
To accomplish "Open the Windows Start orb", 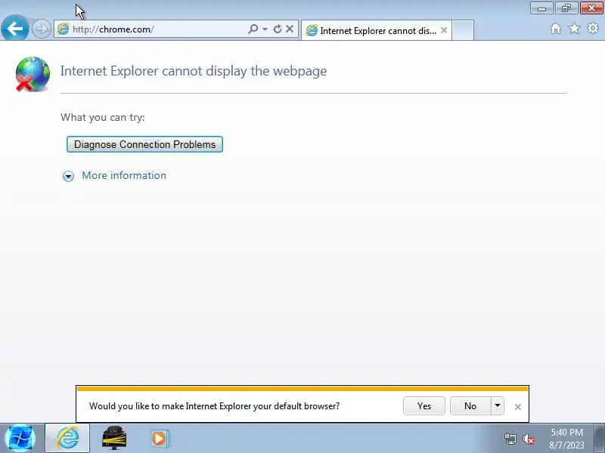I will (x=20, y=439).
